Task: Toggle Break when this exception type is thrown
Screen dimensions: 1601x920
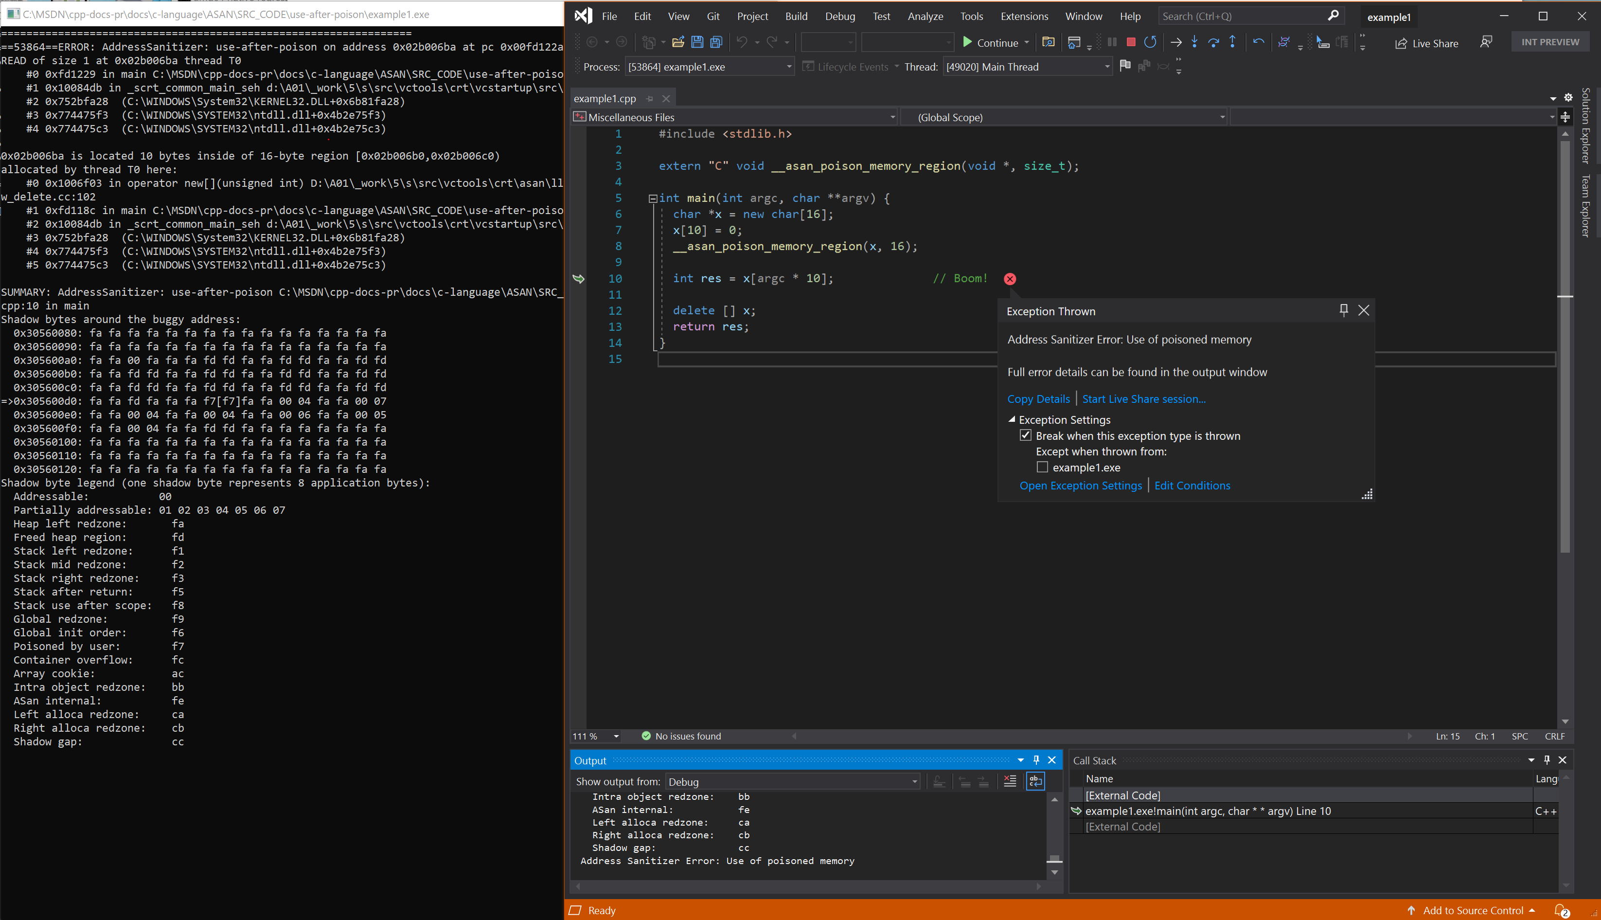Action: [1025, 434]
